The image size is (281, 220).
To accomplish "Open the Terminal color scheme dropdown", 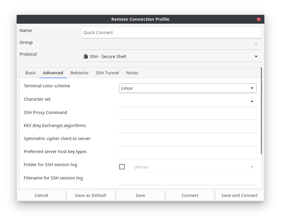I will point(188,88).
